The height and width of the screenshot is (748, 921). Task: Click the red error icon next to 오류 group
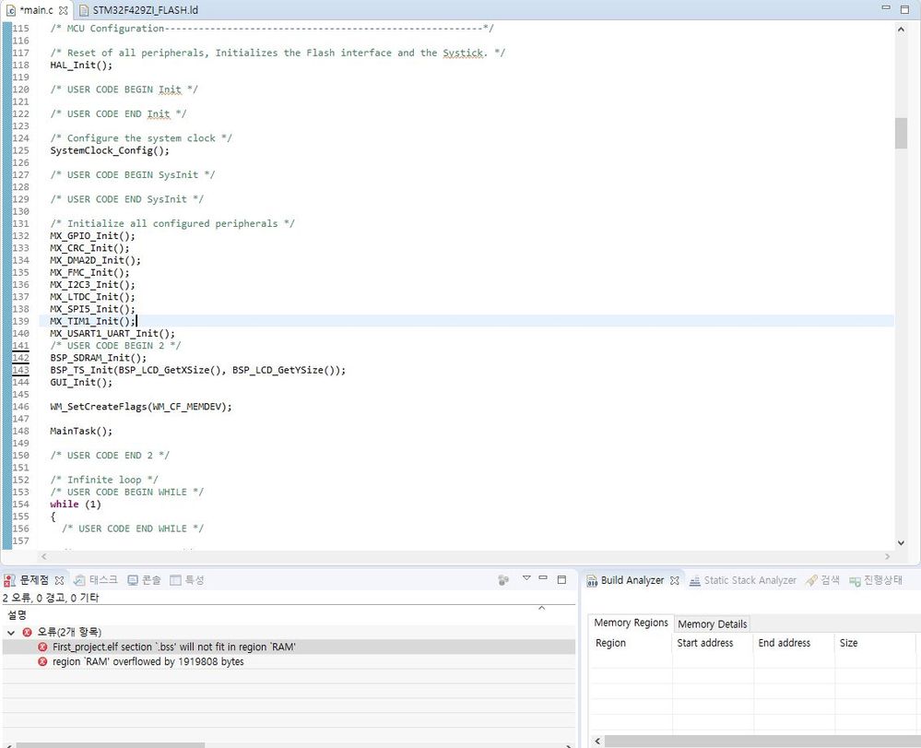(x=27, y=632)
